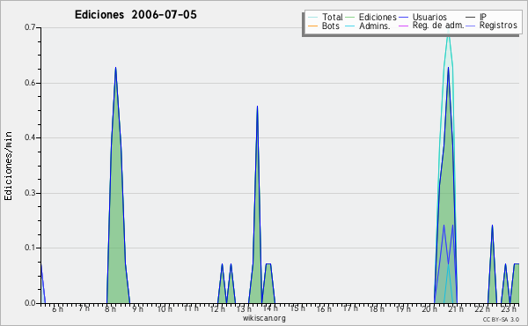Click the Usuarios legend blue line
This screenshot has width=528, height=326.
tap(403, 18)
